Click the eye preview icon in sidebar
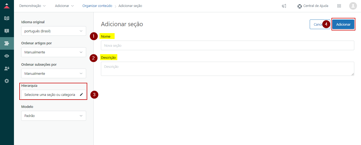This screenshot has width=361, height=145. 7,56
